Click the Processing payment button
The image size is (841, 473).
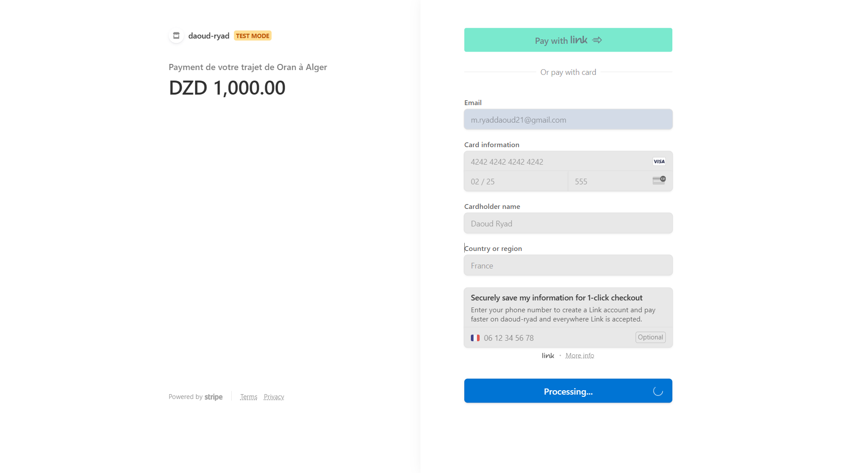click(x=568, y=391)
